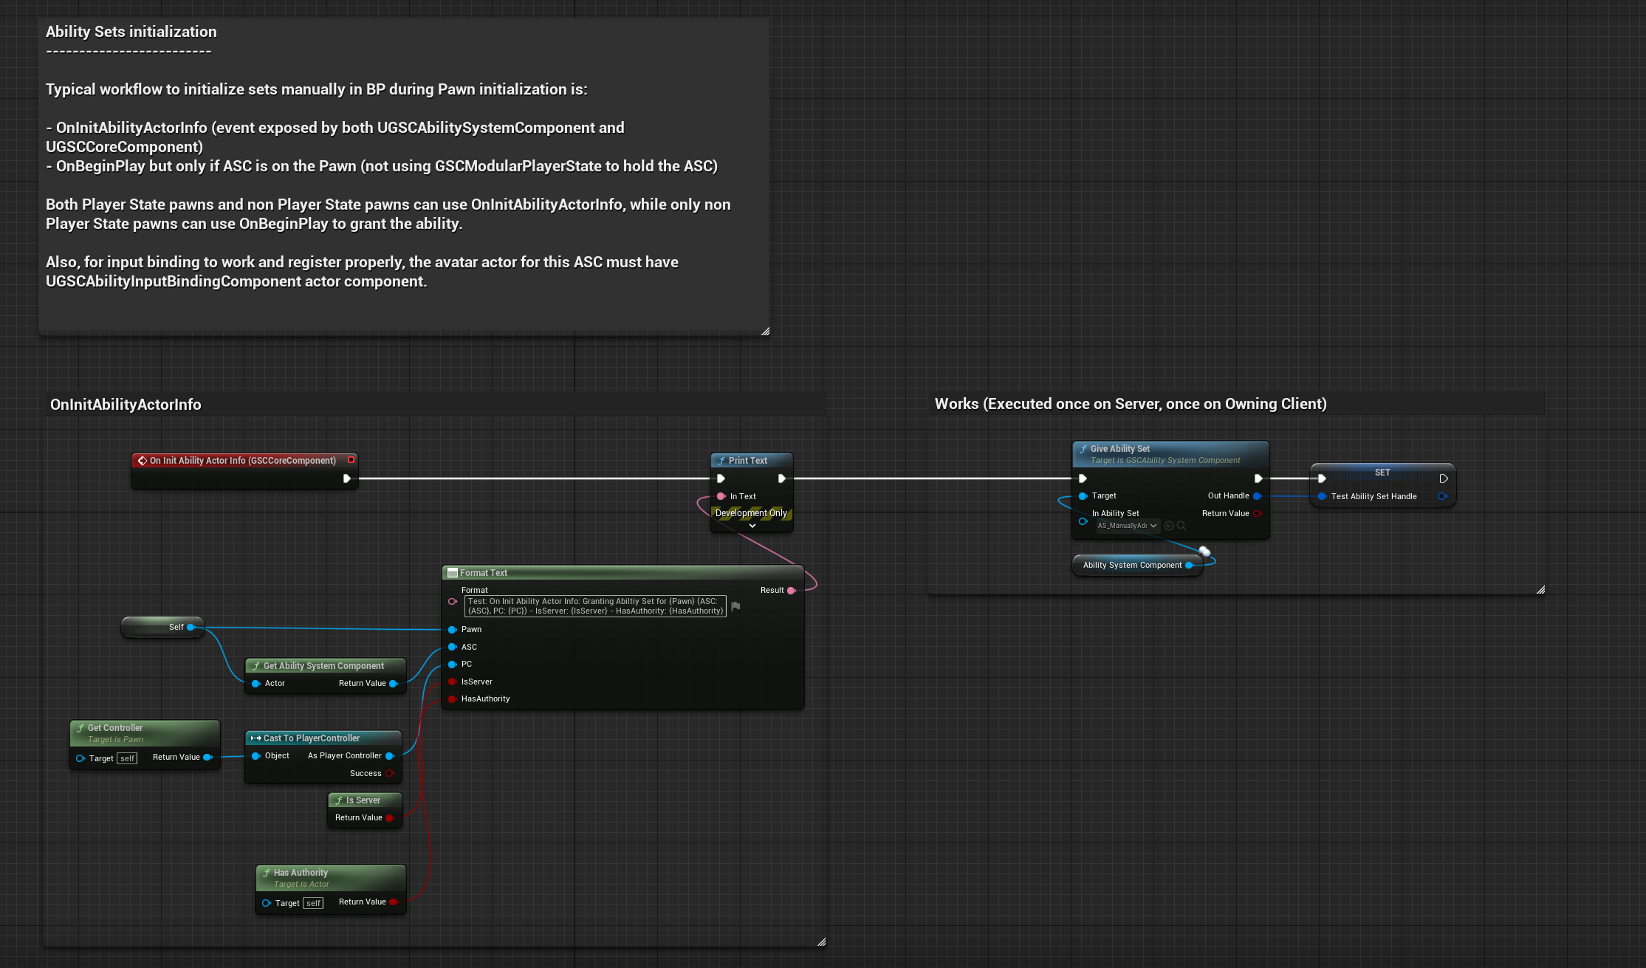
Task: Select the Print Text node title
Action: coord(748,461)
